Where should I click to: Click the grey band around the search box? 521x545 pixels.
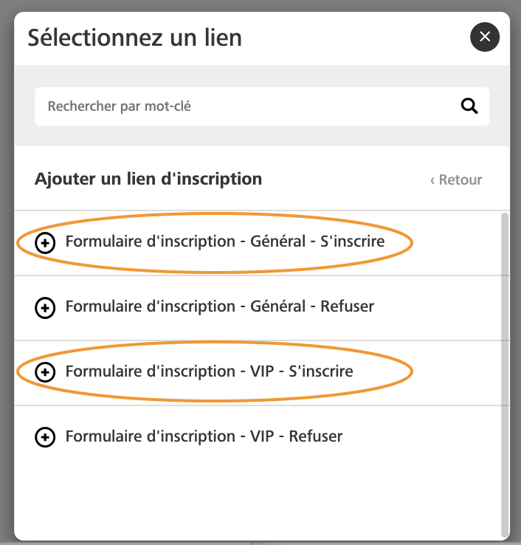(x=262, y=136)
